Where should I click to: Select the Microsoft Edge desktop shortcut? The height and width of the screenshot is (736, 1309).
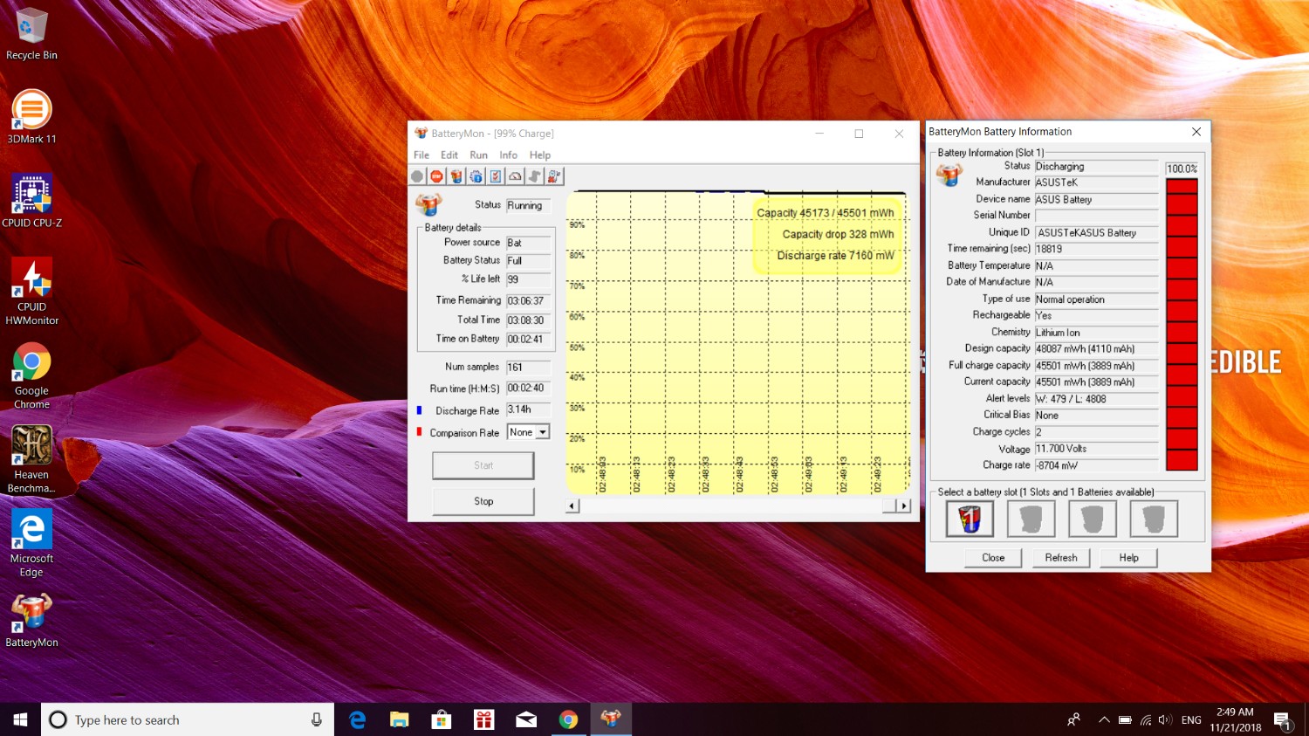point(31,543)
